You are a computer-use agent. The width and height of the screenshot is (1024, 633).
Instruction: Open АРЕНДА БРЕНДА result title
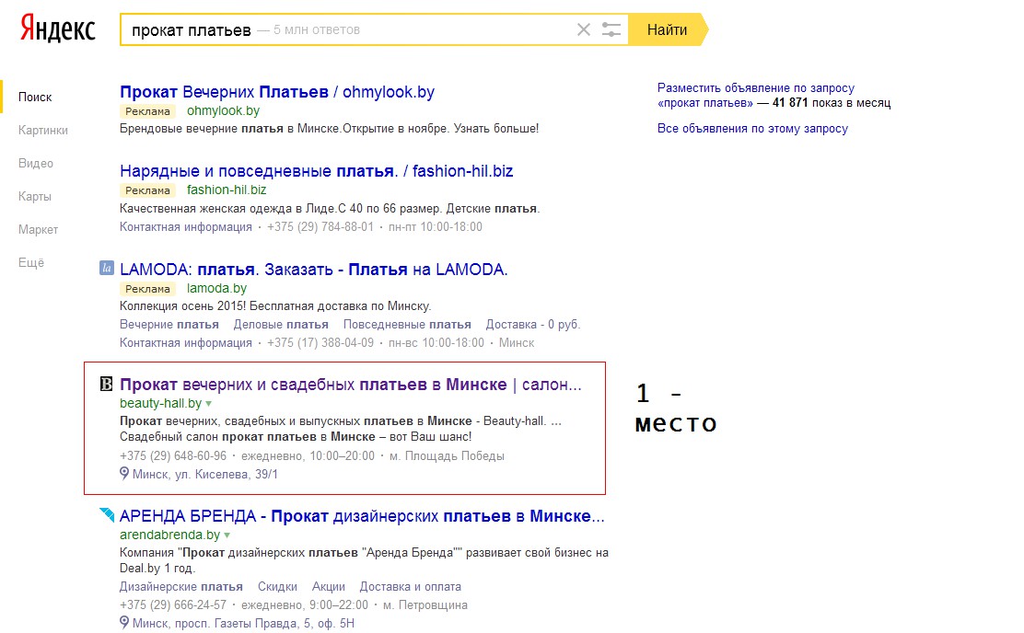coord(362,516)
